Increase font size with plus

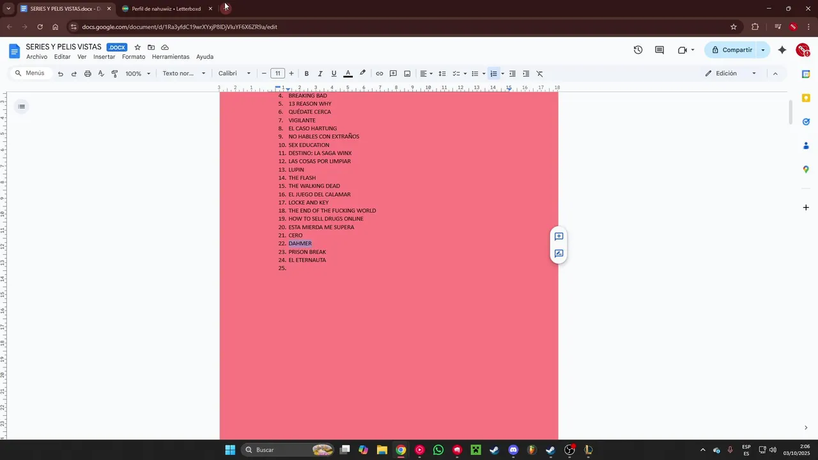[291, 73]
